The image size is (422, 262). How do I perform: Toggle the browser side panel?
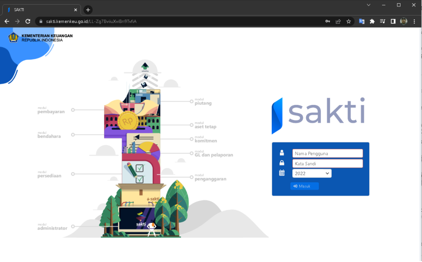coord(393,22)
